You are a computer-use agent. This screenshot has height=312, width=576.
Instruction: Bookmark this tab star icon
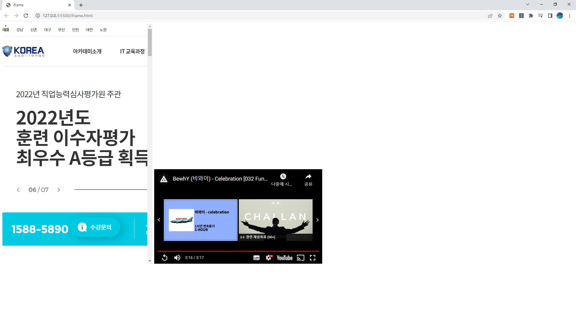tap(500, 16)
